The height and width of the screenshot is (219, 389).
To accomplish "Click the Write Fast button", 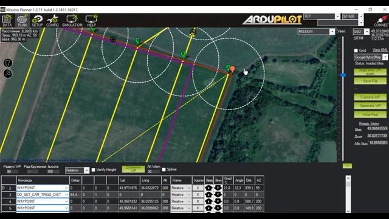I will pos(370,114).
